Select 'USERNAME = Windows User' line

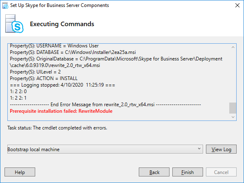(54, 46)
